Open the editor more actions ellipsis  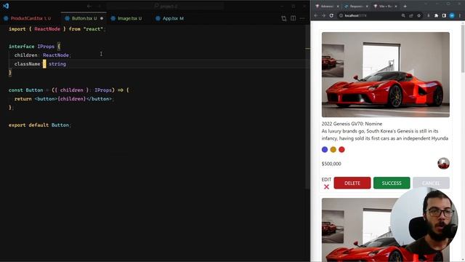302,18
